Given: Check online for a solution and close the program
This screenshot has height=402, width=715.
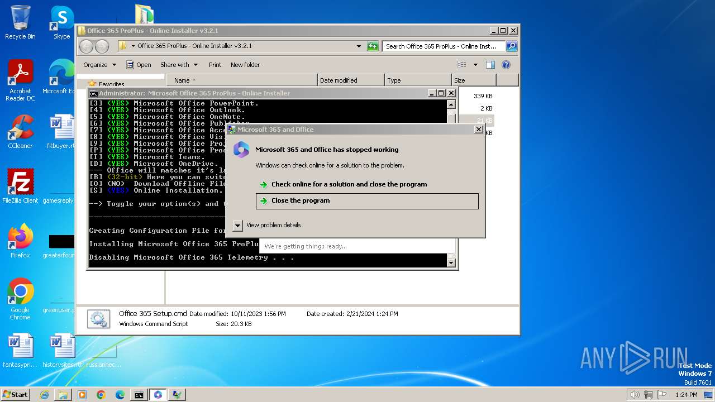Looking at the screenshot, I should click(349, 184).
